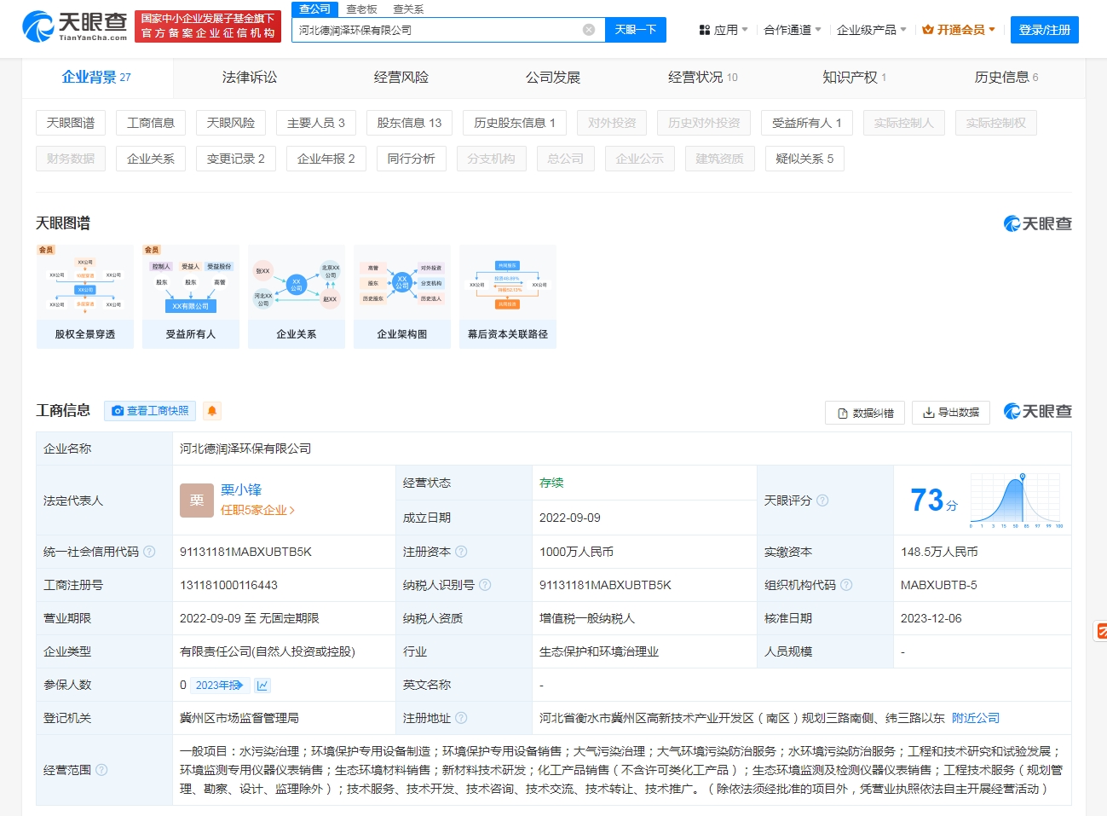Switch to the 法律诉讼 tab
Viewport: 1107px width, 816px height.
(250, 78)
